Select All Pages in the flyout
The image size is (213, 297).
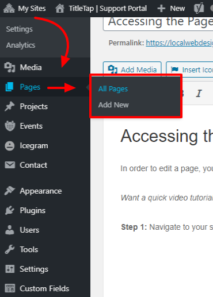[113, 89]
